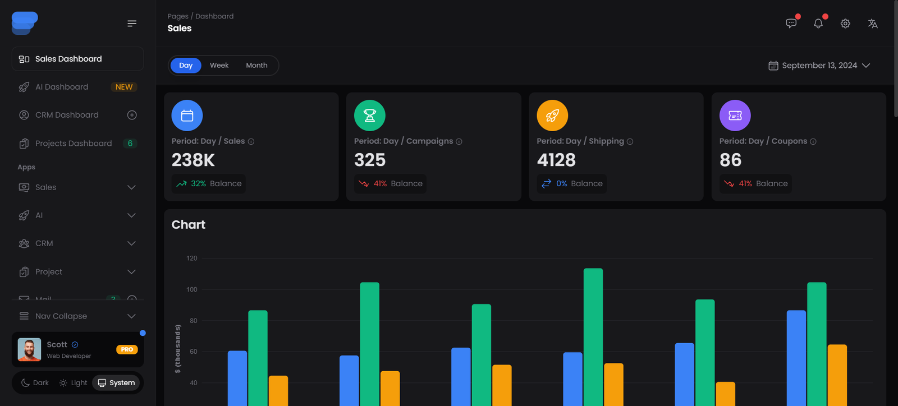Image resolution: width=898 pixels, height=406 pixels.
Task: Toggle the sidebar hamburger menu icon
Action: point(132,24)
